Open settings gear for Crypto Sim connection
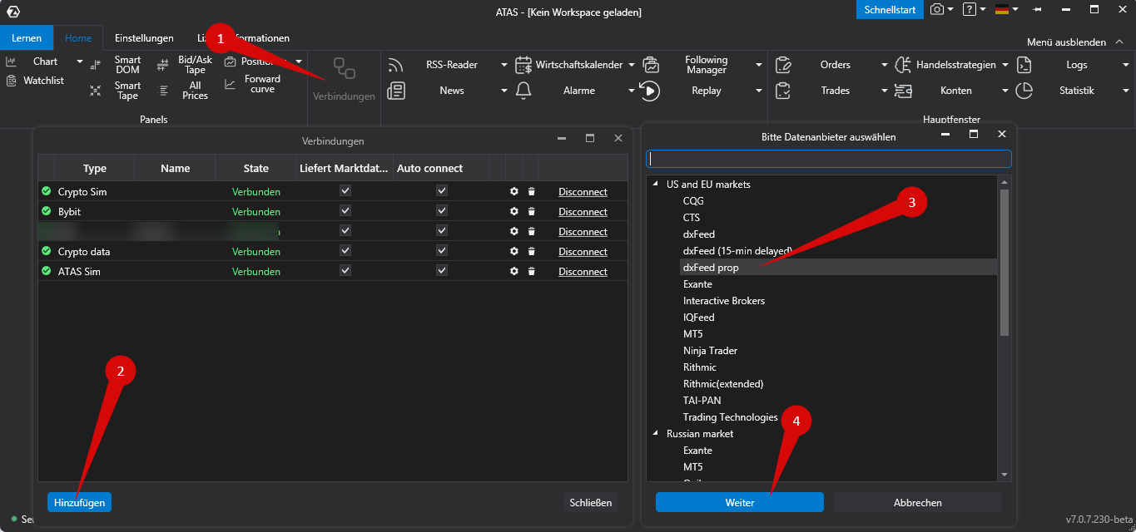1136x532 pixels. coord(514,192)
